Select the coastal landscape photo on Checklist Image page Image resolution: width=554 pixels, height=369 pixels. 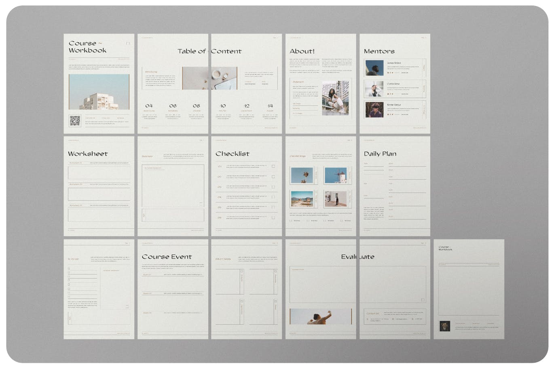coord(302,199)
